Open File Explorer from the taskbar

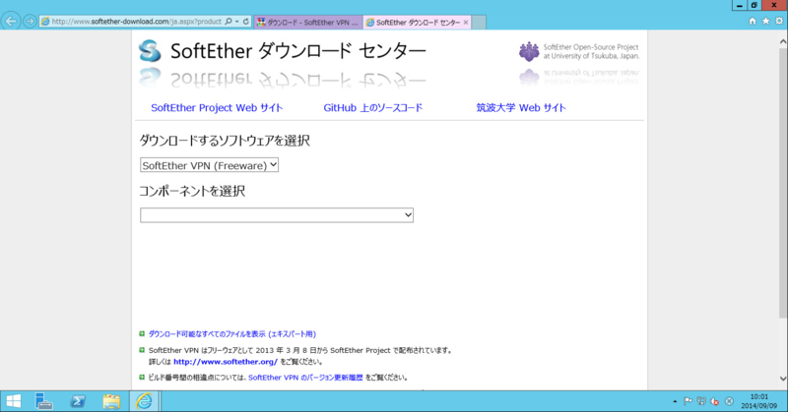tap(111, 401)
